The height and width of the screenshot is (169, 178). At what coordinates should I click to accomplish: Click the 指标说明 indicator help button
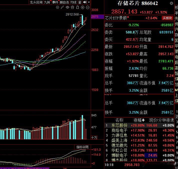click(82, 147)
